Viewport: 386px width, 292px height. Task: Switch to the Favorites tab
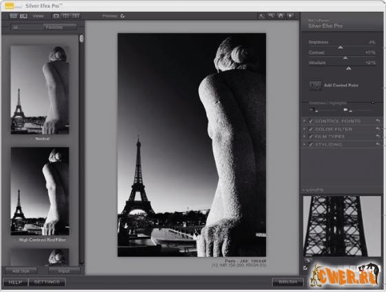(x=54, y=27)
